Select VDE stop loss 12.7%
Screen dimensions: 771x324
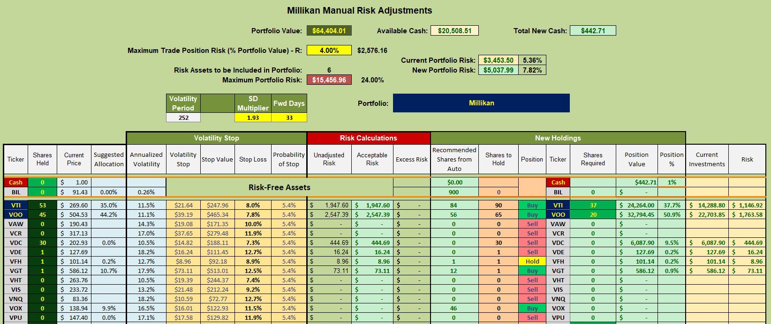tap(253, 252)
